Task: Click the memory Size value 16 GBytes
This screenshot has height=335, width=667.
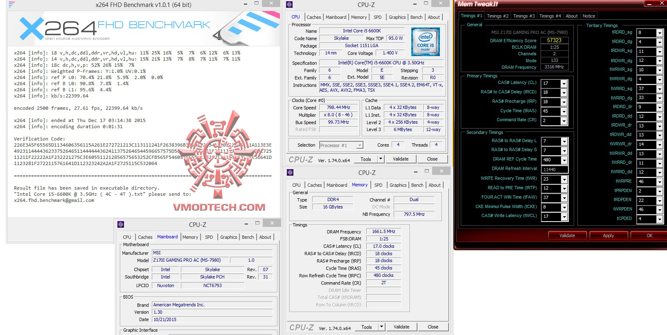Action: tap(333, 207)
